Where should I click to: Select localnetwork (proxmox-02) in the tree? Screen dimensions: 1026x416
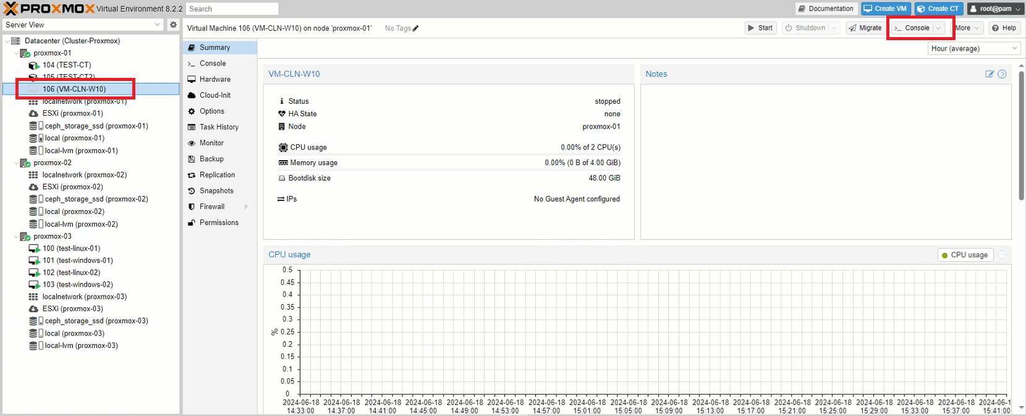(x=91, y=175)
